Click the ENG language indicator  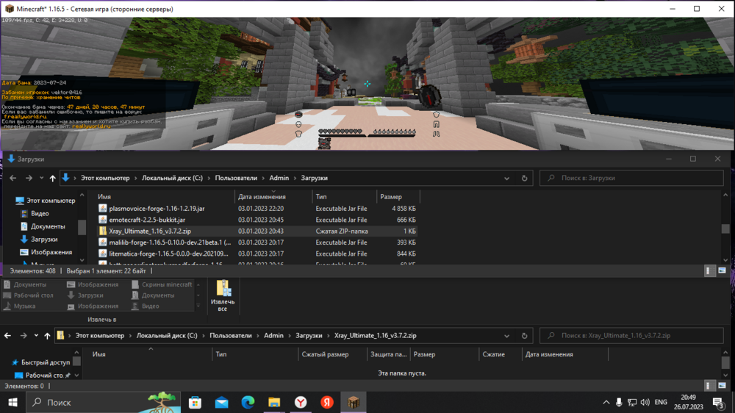pos(661,402)
